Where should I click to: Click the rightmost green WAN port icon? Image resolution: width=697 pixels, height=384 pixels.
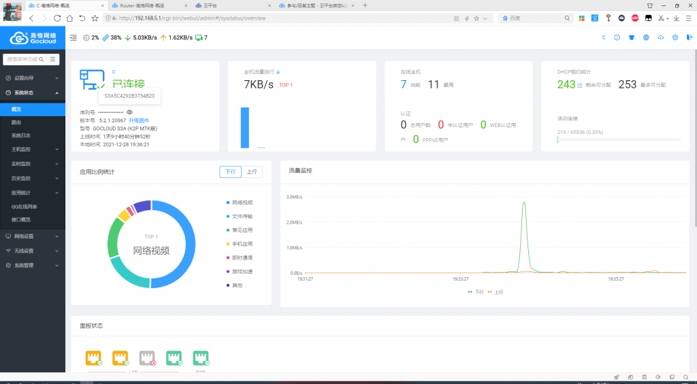click(x=201, y=357)
